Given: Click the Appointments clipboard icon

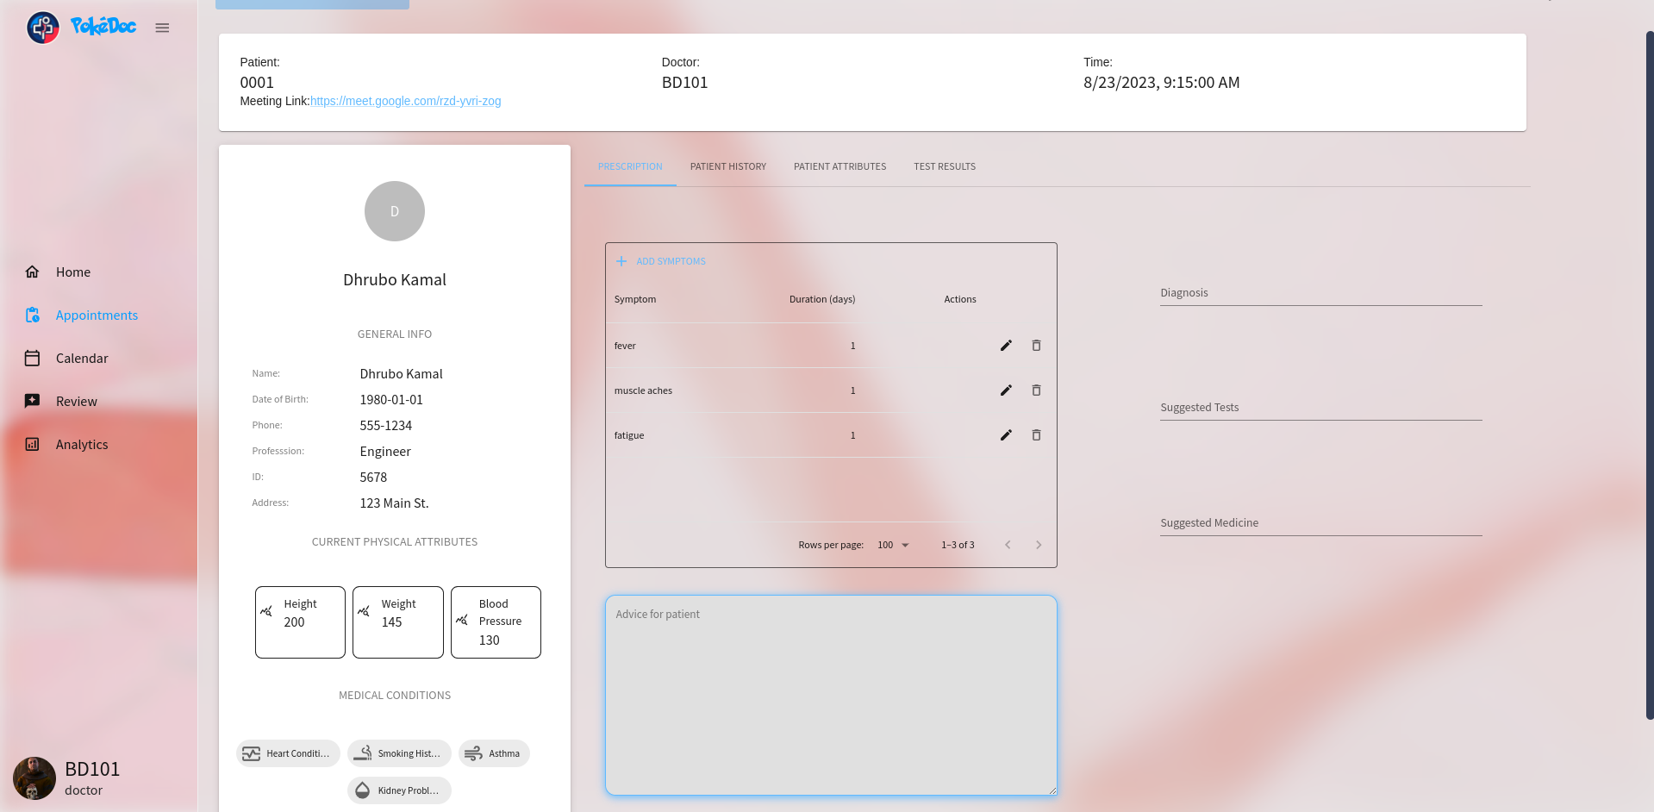Looking at the screenshot, I should 32,315.
